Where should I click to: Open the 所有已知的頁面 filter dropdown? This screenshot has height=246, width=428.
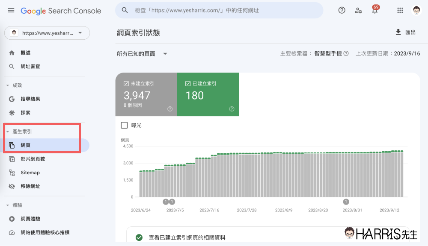click(x=142, y=54)
